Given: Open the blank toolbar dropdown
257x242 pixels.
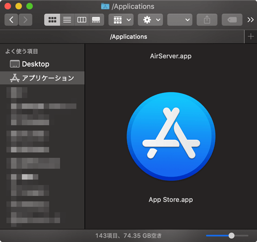Looking at the screenshot, I should pos(179,20).
